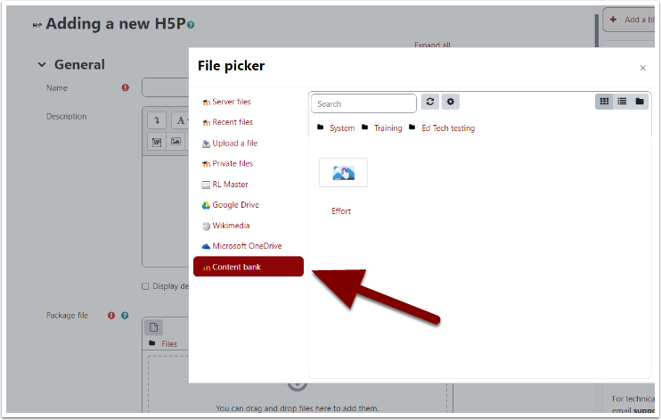Viewport: 661px width, 420px height.
Task: Select Content bank repository
Action: pos(249,267)
